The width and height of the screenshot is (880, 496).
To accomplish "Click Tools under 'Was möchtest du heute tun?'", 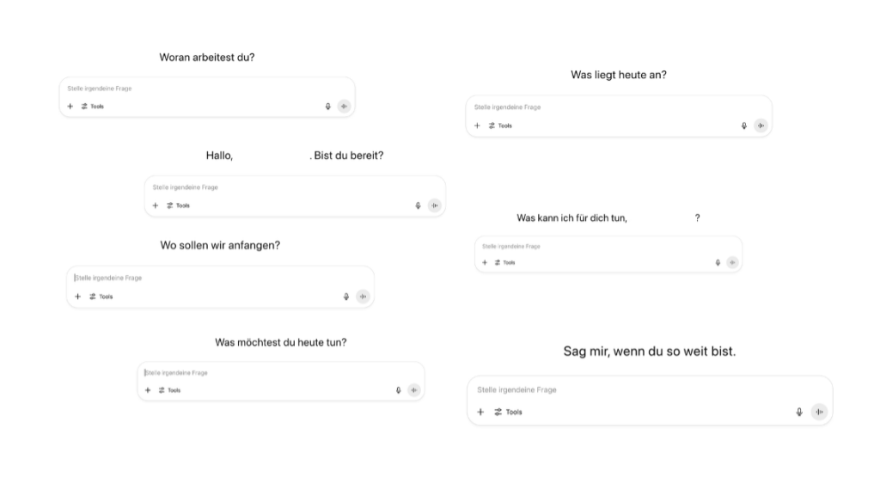I will 169,390.
